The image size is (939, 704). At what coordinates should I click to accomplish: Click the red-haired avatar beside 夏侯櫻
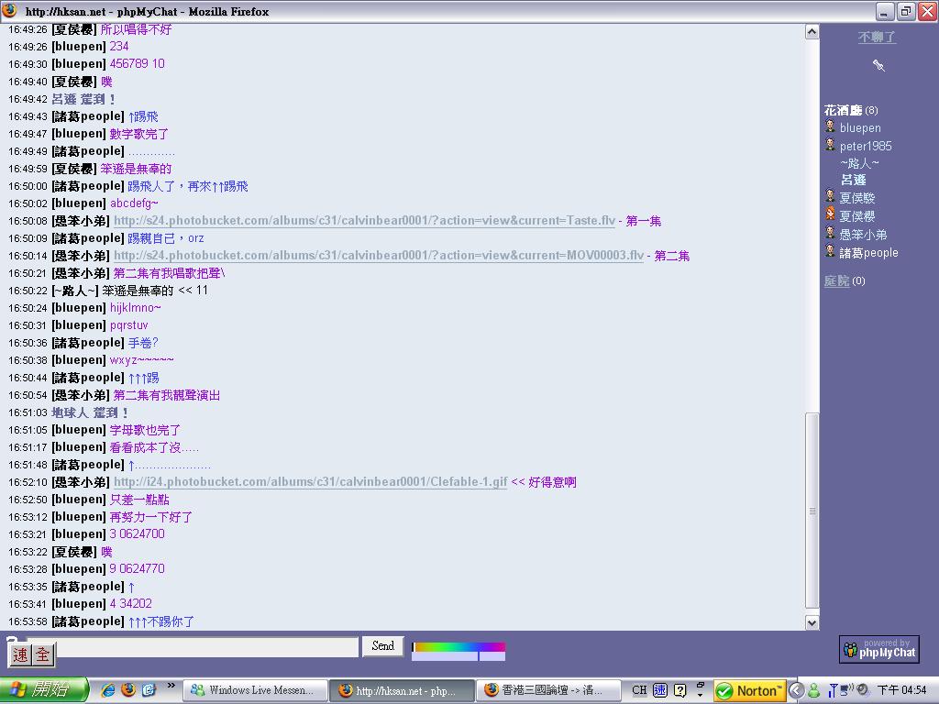click(830, 215)
